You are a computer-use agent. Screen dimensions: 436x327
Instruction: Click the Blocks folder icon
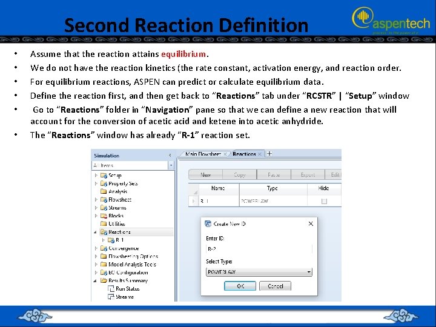[104, 216]
